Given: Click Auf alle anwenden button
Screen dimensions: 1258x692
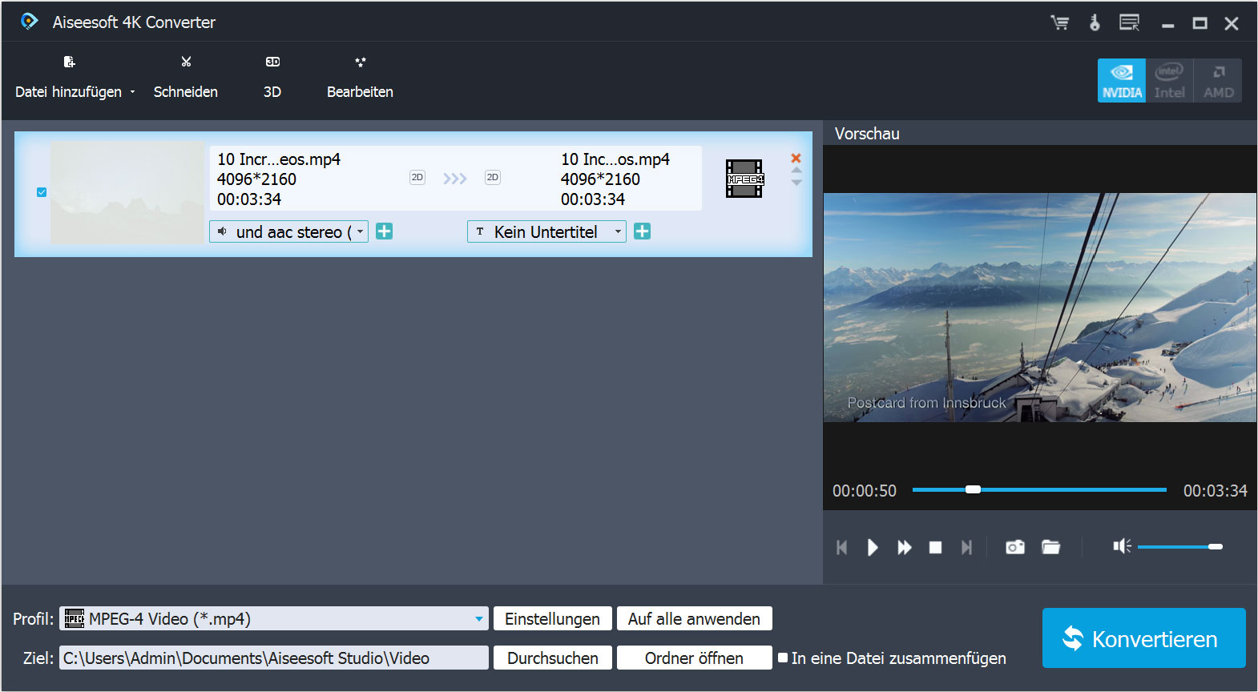Looking at the screenshot, I should click(x=695, y=618).
